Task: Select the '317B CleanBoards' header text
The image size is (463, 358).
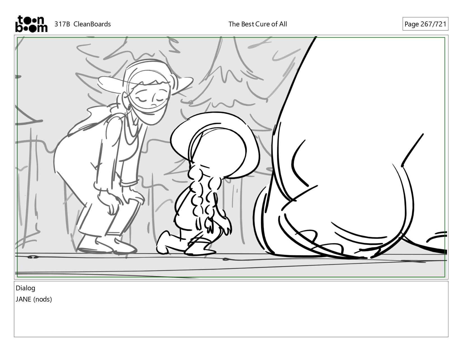Action: click(x=82, y=24)
